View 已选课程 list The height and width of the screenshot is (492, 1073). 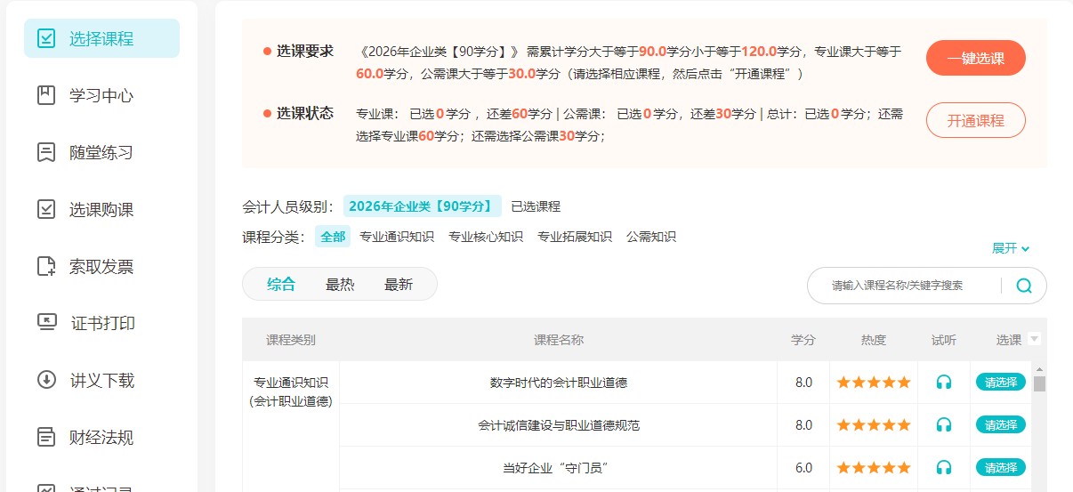pyautogui.click(x=536, y=206)
